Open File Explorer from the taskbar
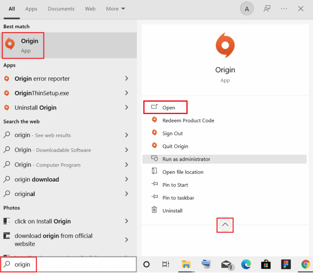 pyautogui.click(x=186, y=264)
